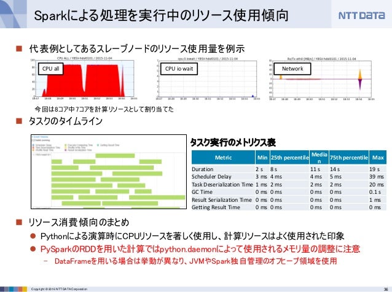Select the slide title starting with Spark

pos(161,15)
